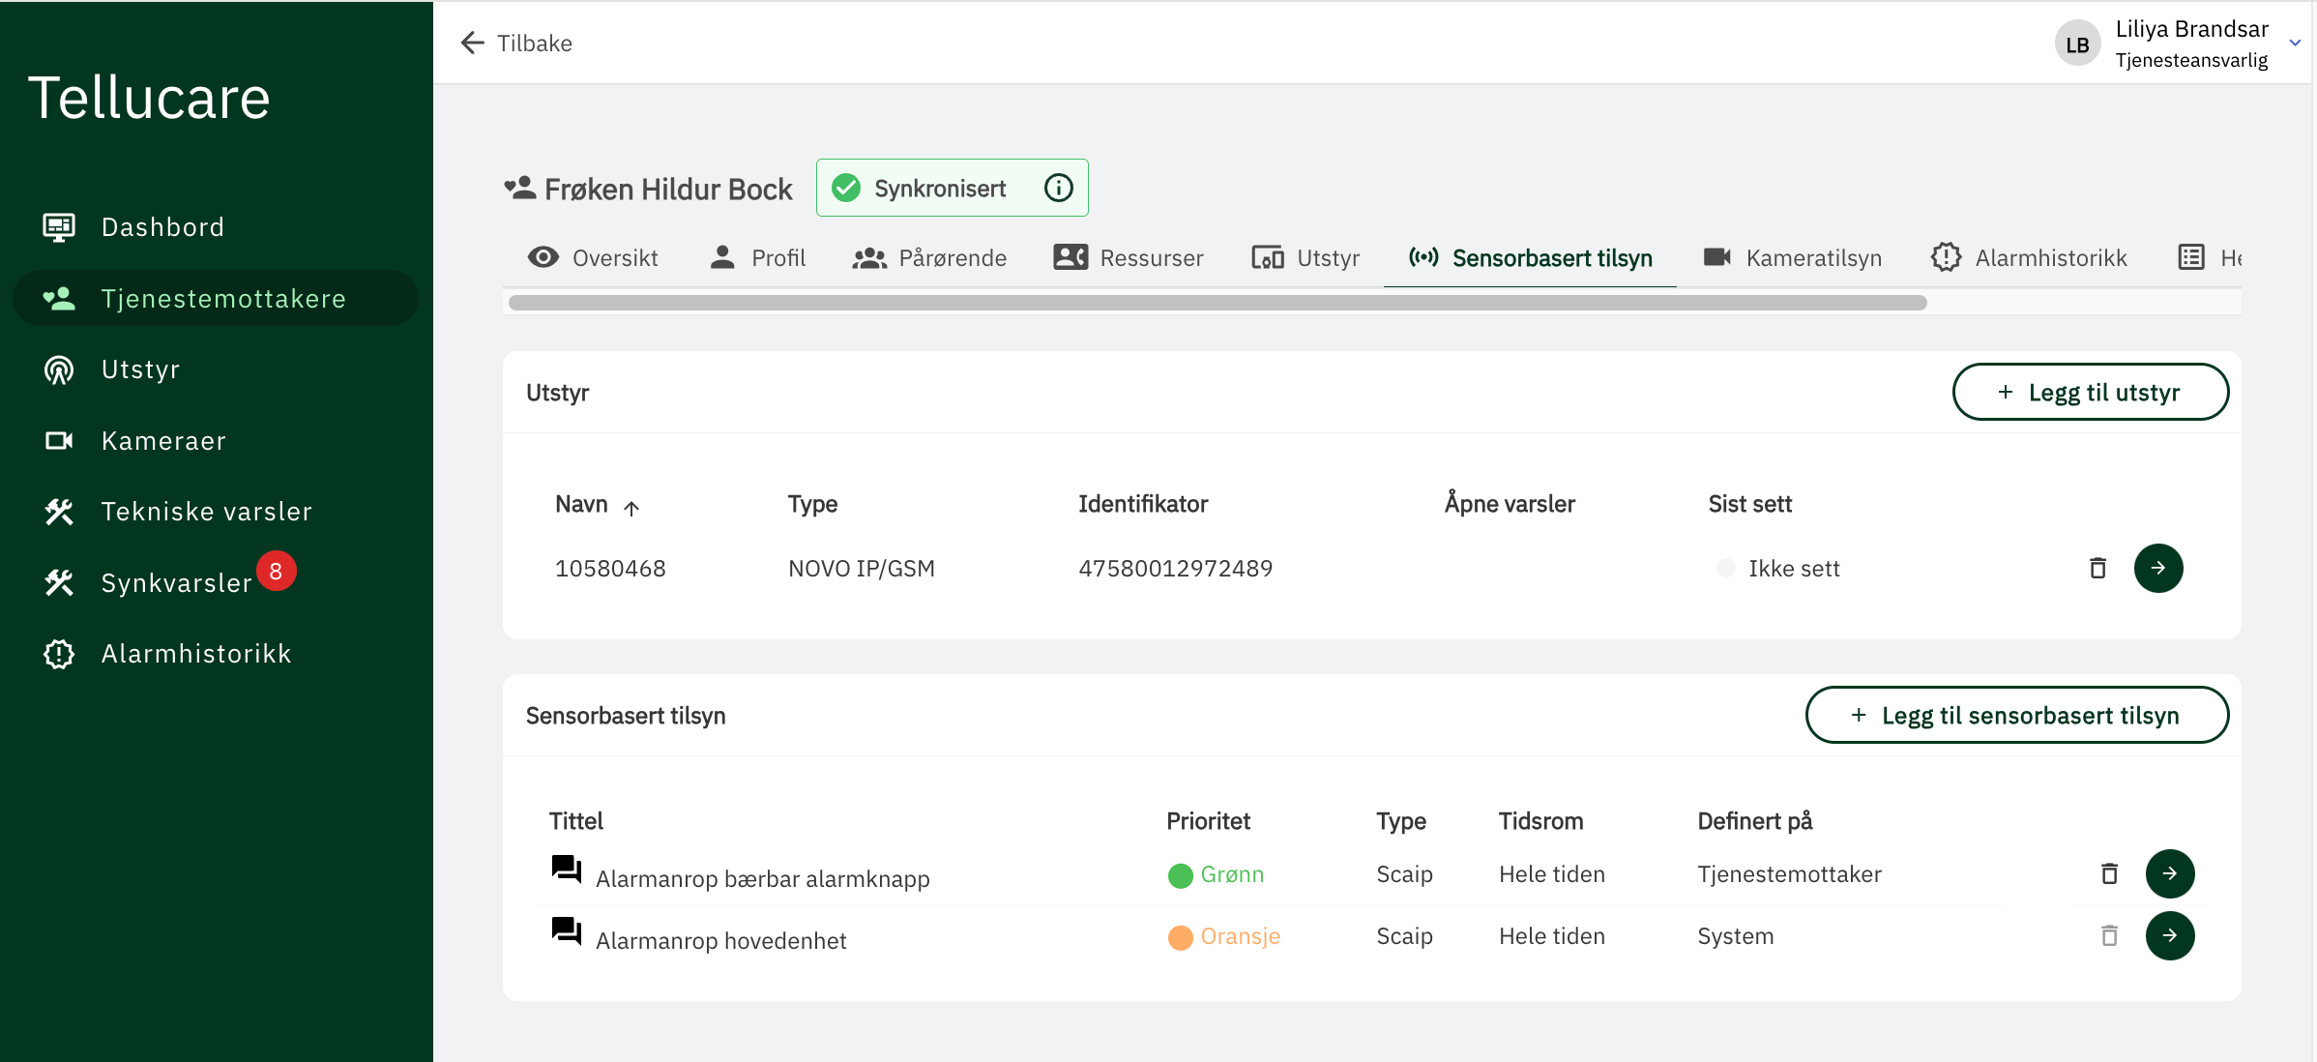Viewport: 2317px width, 1062px height.
Task: Click identifier 47580012972489
Action: [1176, 568]
